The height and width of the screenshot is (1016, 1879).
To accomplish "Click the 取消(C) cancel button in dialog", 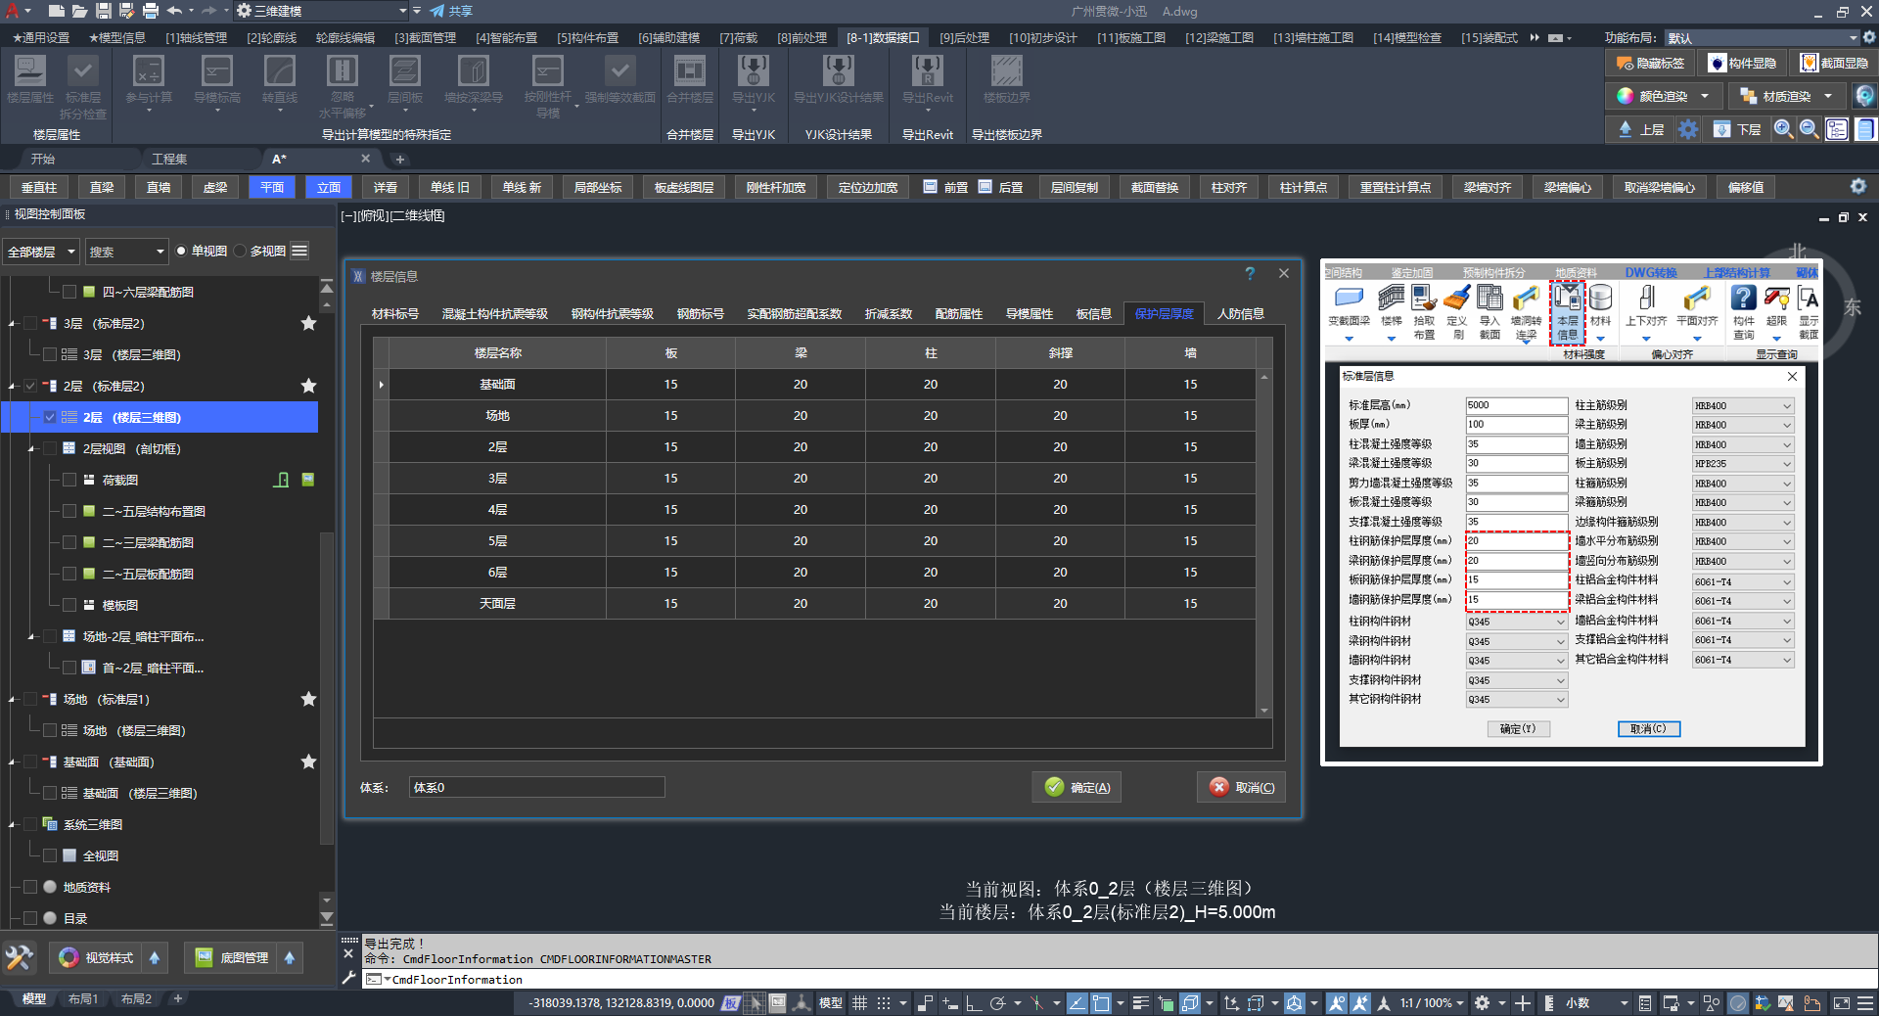I will click(x=1241, y=787).
